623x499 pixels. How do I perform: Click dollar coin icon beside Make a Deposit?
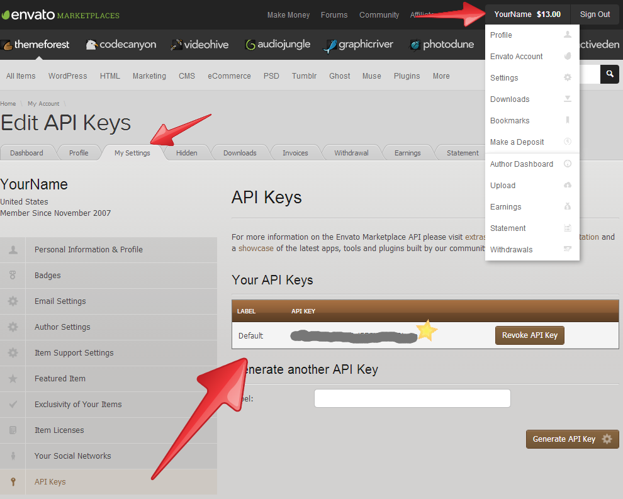pyautogui.click(x=568, y=142)
